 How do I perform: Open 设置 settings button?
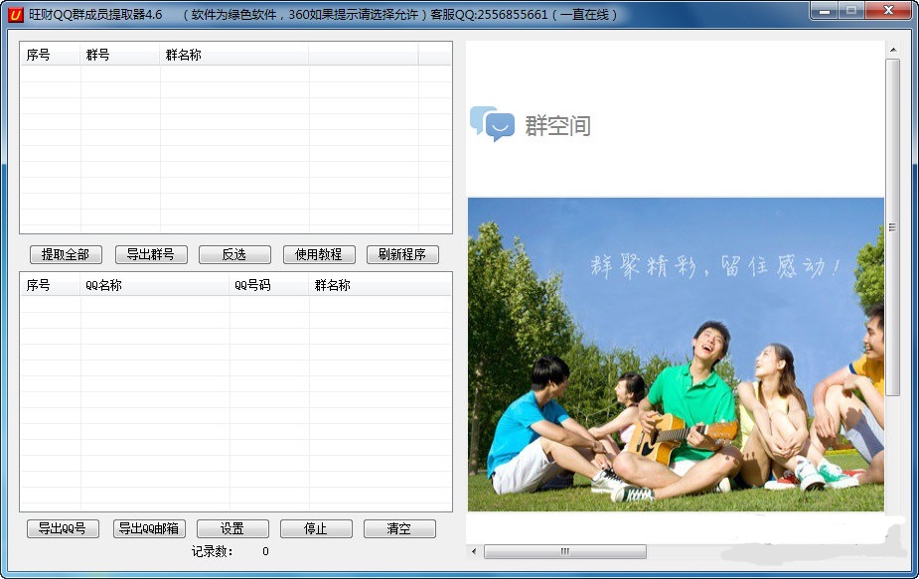pyautogui.click(x=232, y=528)
